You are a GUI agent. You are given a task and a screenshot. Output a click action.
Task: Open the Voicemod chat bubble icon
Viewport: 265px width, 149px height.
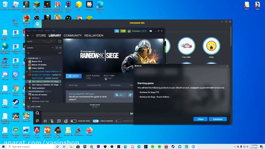pos(37,121)
